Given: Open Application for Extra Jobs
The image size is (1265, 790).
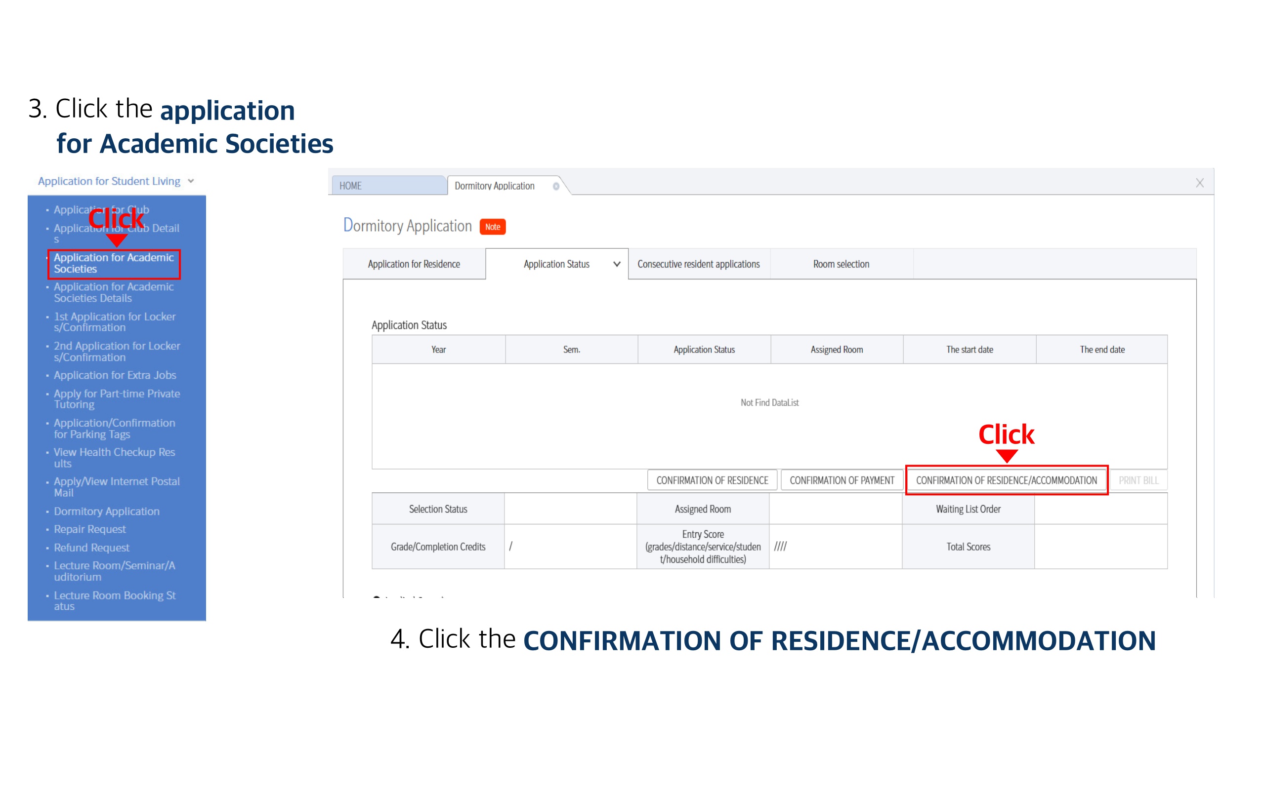Looking at the screenshot, I should click(115, 375).
